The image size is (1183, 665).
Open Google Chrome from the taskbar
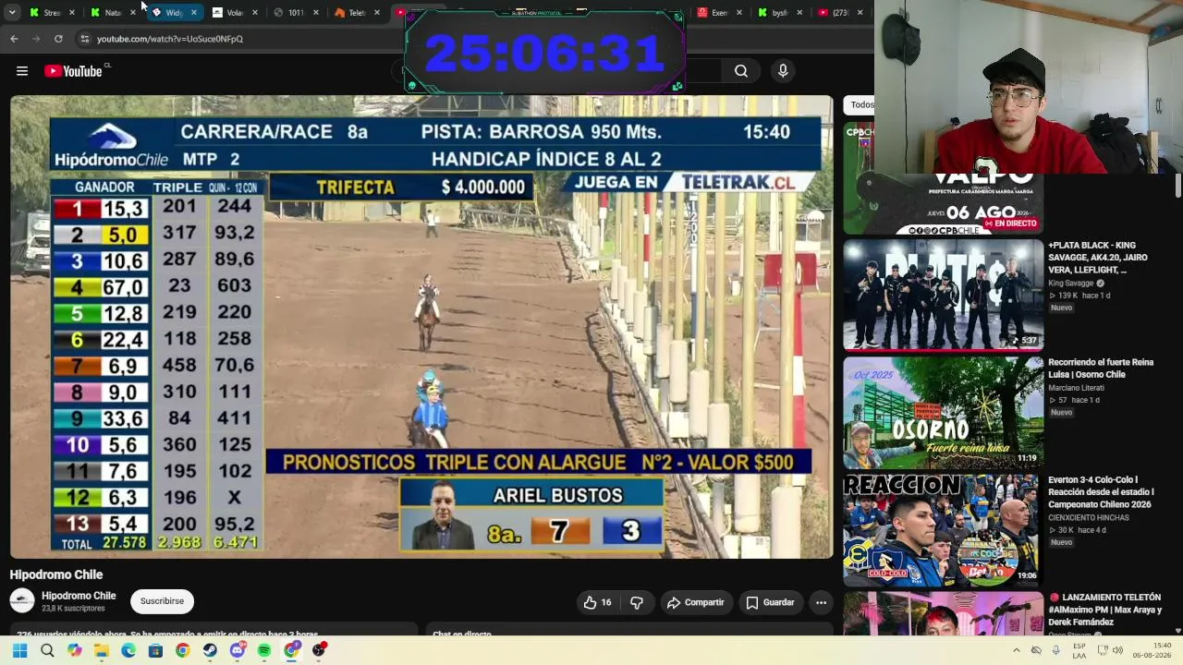(x=182, y=650)
